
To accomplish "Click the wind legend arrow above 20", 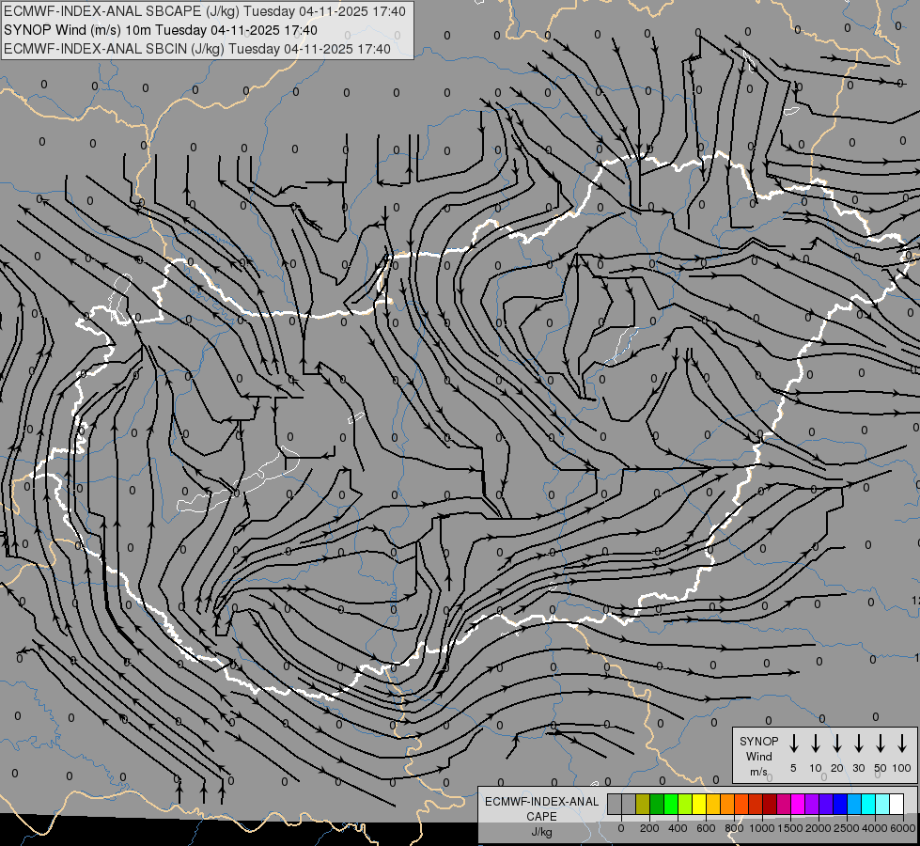I will click(x=837, y=744).
